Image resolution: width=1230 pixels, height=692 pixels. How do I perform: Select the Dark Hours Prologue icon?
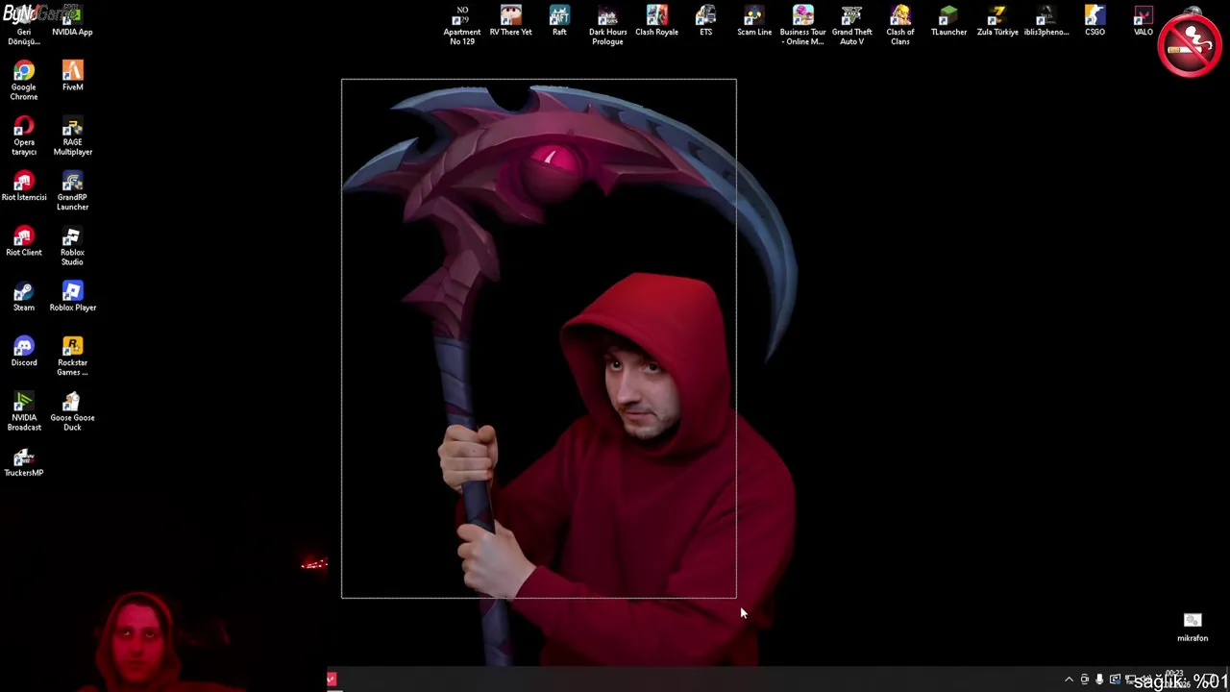[x=607, y=25]
